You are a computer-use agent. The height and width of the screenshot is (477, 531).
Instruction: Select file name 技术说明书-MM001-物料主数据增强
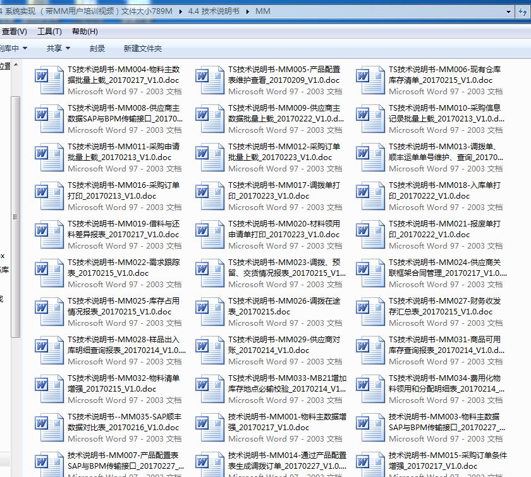[287, 422]
